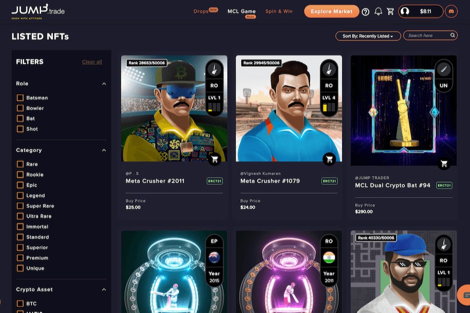470x313 pixels.
Task: Click the user avatar icon beside $8.11
Action: pos(405,12)
